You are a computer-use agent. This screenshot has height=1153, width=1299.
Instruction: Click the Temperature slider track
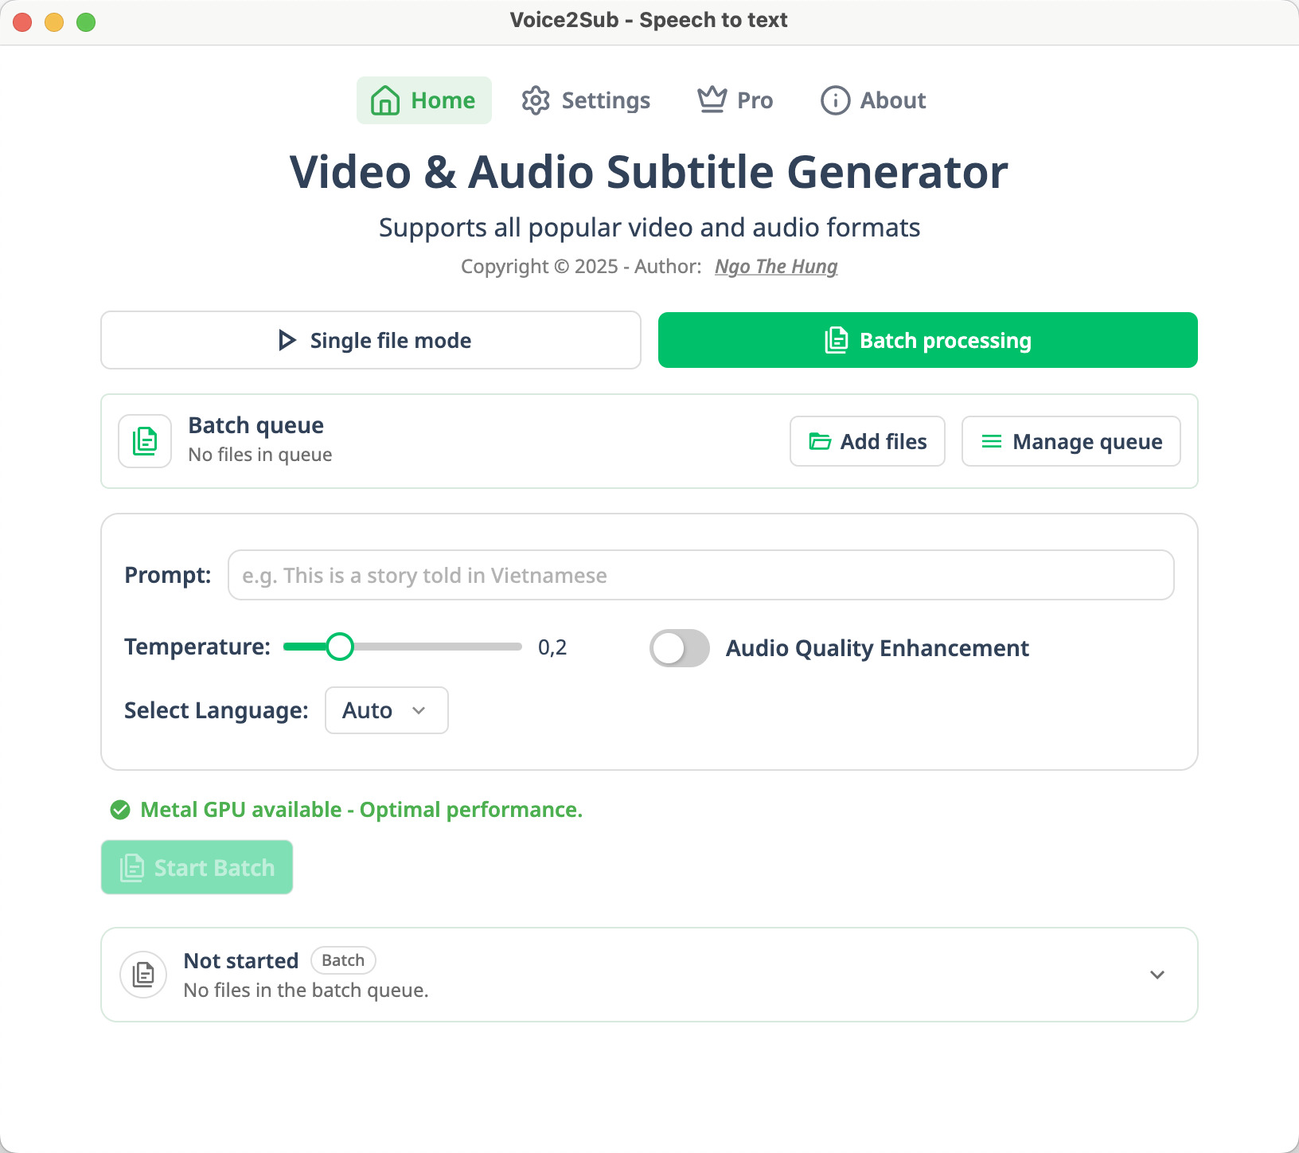coord(403,647)
